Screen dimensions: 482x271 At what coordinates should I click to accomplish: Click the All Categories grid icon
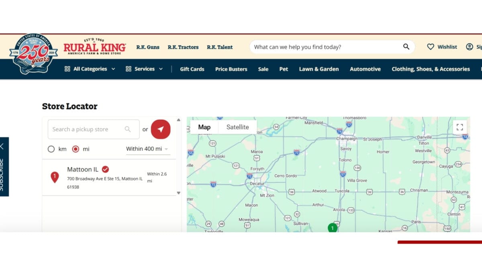pyautogui.click(x=67, y=69)
